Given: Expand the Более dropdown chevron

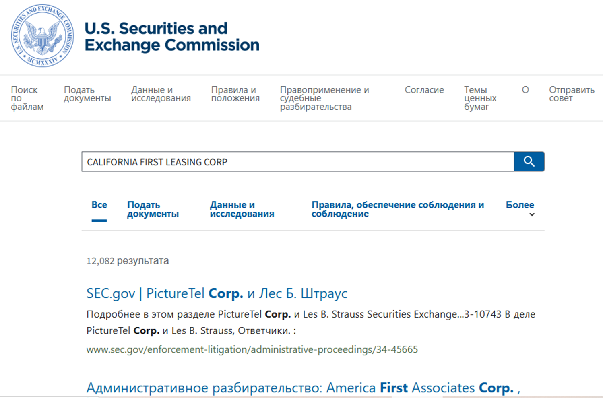Looking at the screenshot, I should [532, 214].
